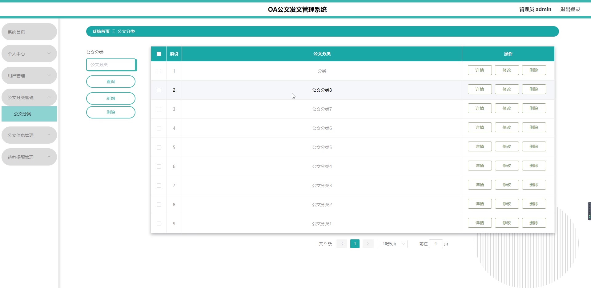Expand the 用户管理 sidebar menu
The height and width of the screenshot is (288, 591).
coord(29,75)
